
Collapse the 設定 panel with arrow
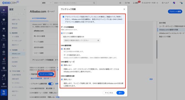click(25, 10)
